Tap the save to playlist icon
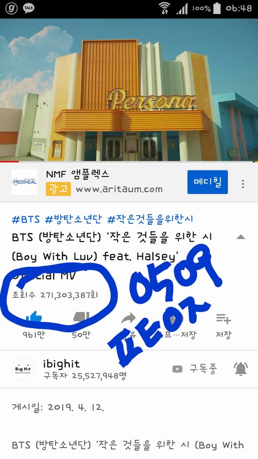 224,319
